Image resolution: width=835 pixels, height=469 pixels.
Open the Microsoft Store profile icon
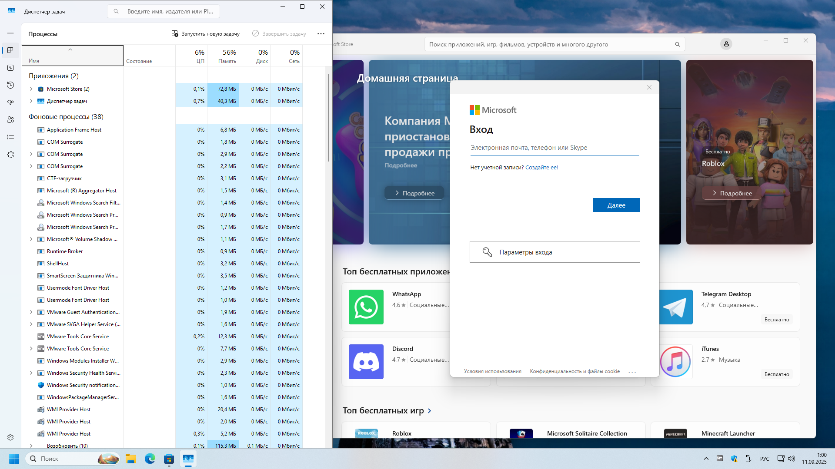[x=726, y=44]
